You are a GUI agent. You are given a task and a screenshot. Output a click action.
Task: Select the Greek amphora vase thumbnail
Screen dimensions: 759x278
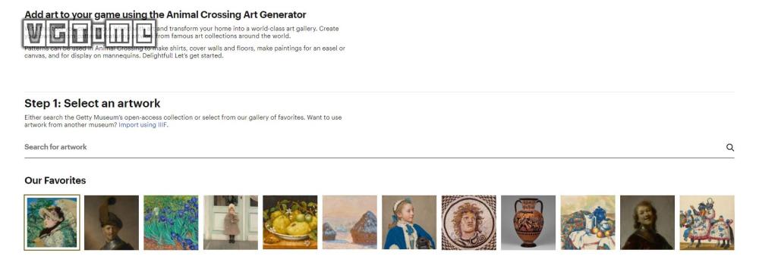click(x=528, y=223)
